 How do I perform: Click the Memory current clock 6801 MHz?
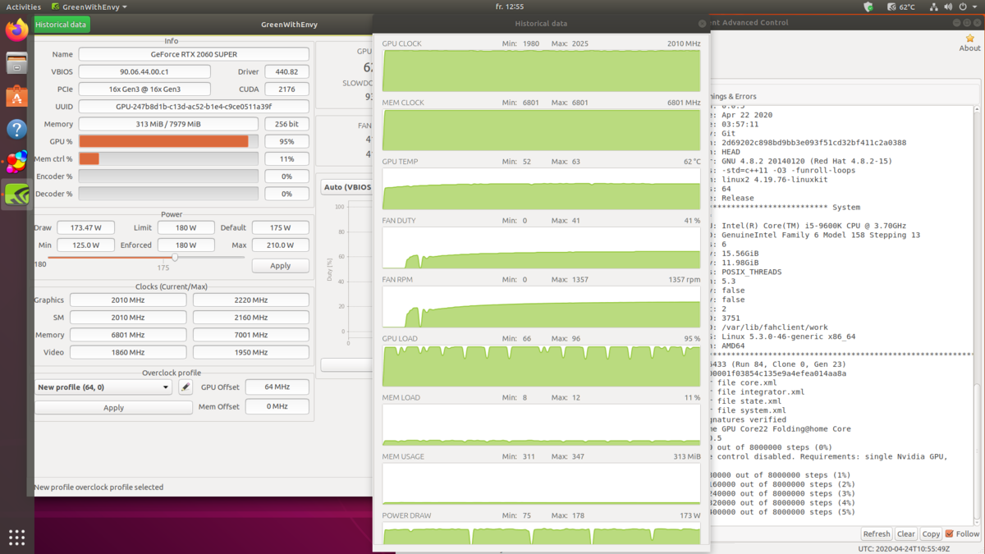127,335
